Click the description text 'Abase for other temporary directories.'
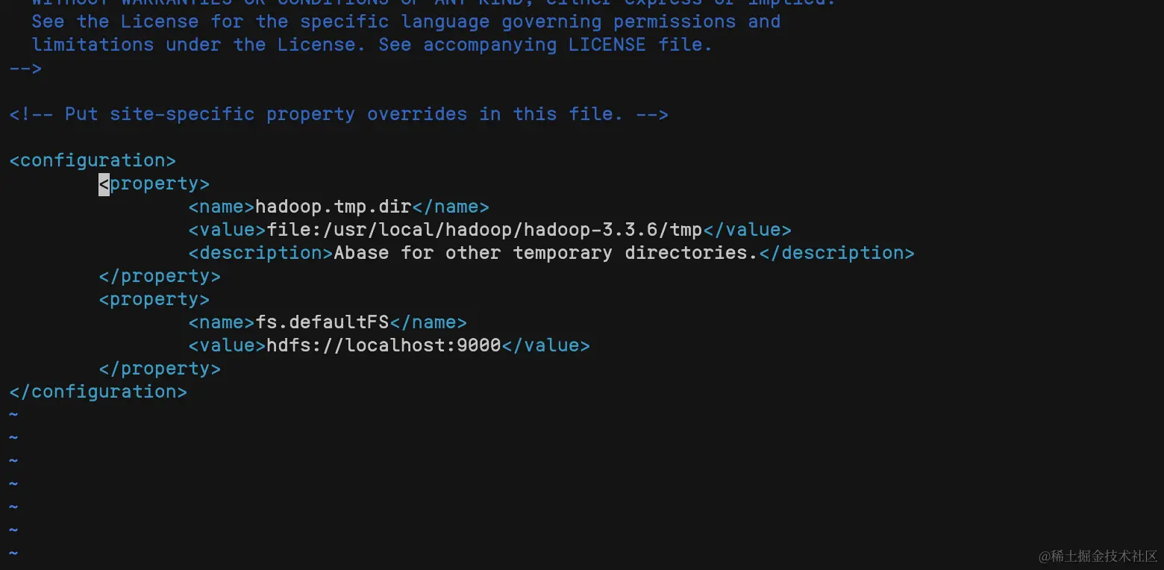 [x=545, y=253]
